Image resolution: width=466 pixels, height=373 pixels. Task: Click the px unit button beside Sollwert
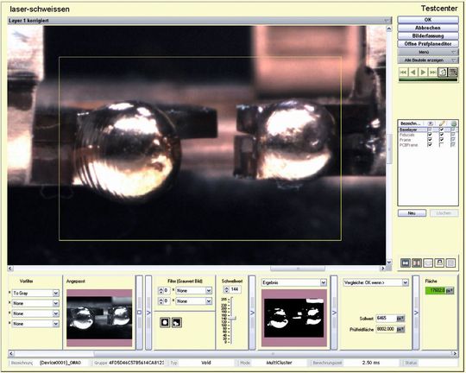click(x=400, y=319)
